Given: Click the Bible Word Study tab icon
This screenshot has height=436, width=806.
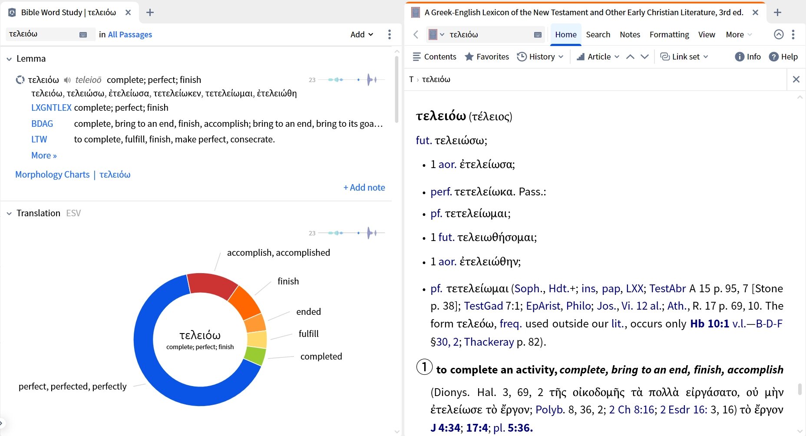Looking at the screenshot, I should click(x=13, y=13).
